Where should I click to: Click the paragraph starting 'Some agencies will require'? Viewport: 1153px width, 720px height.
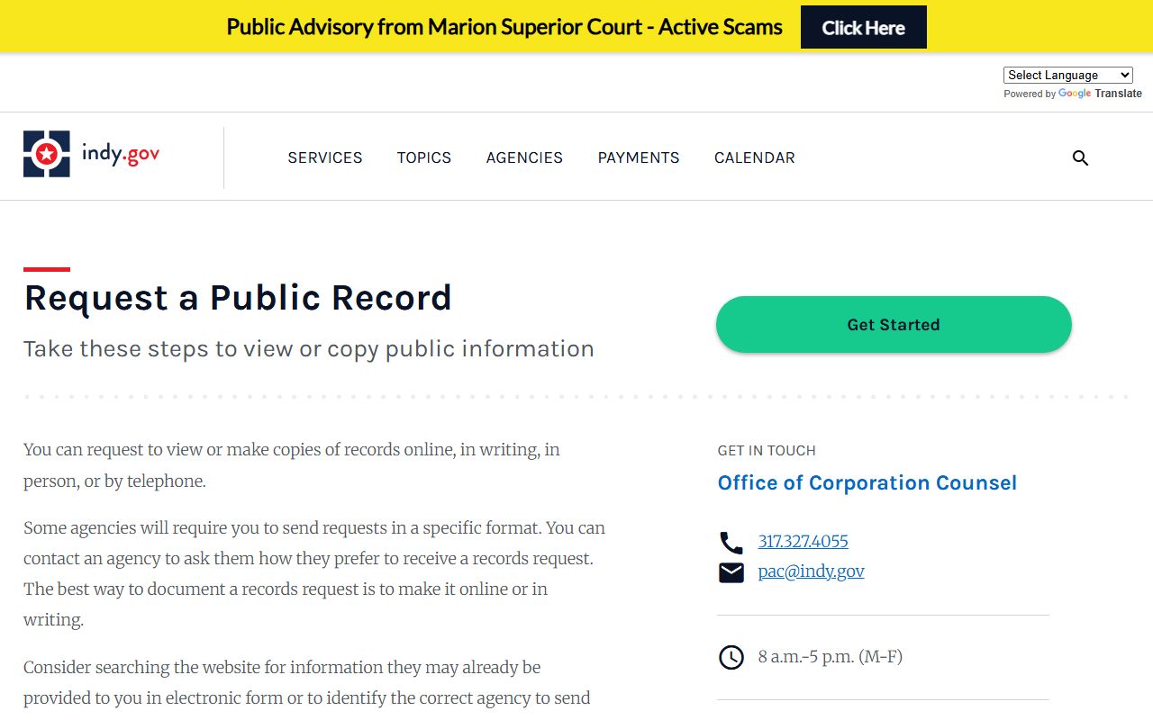[x=314, y=573]
